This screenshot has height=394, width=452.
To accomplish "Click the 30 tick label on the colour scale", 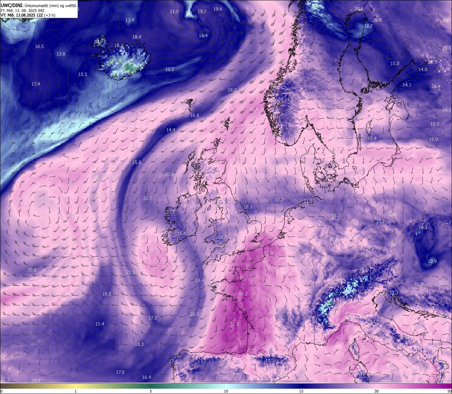I will [x=376, y=391].
